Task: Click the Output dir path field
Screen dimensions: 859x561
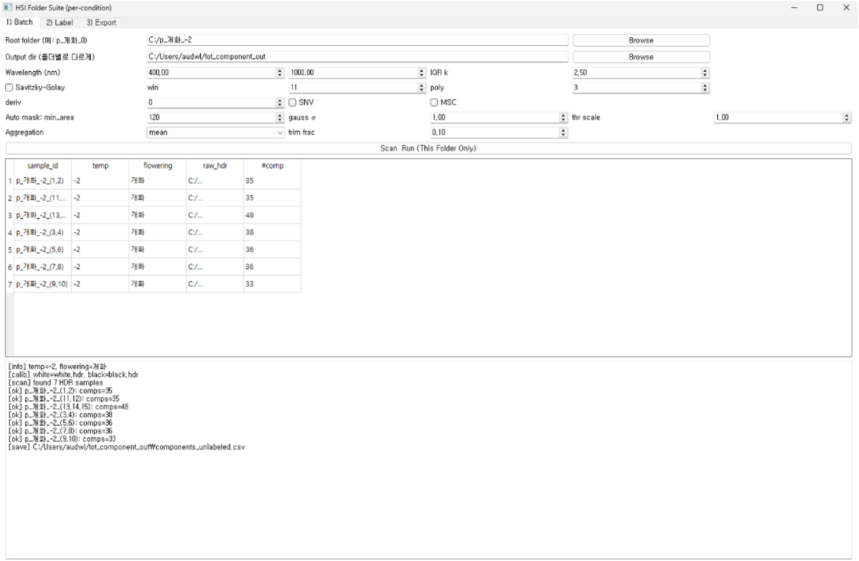Action: 357,57
